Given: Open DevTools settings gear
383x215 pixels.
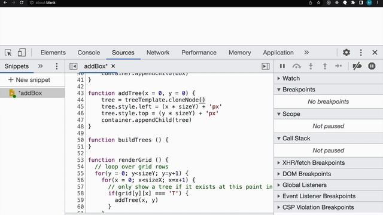Looking at the screenshot, I should [x=346, y=53].
